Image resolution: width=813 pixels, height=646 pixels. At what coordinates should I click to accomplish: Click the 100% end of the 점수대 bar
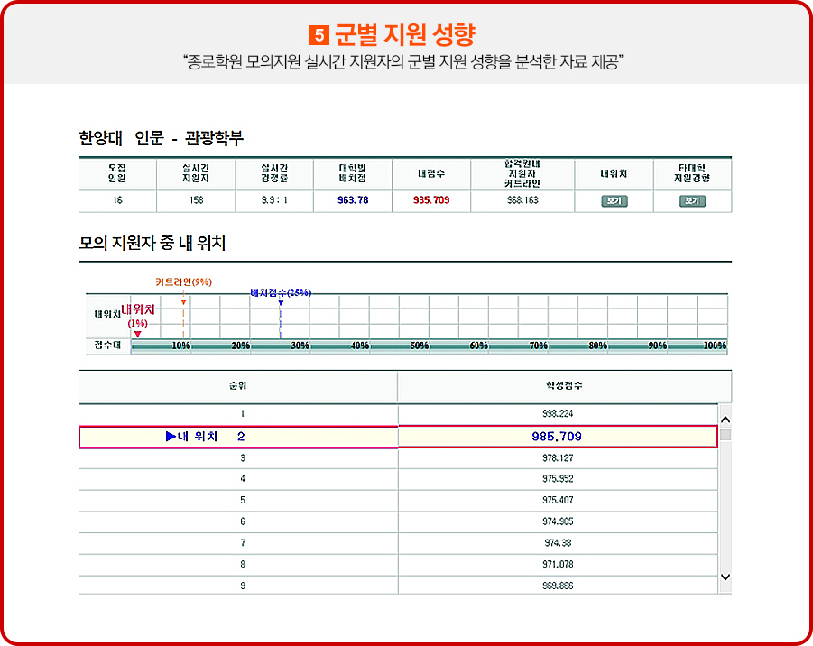715,346
